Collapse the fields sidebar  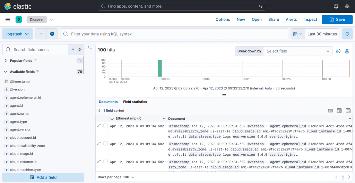click(x=90, y=47)
